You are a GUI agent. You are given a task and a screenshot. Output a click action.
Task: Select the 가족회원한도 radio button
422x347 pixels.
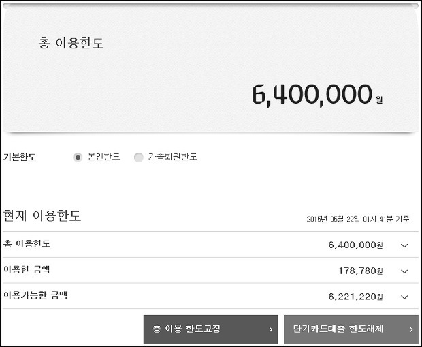[x=139, y=157]
